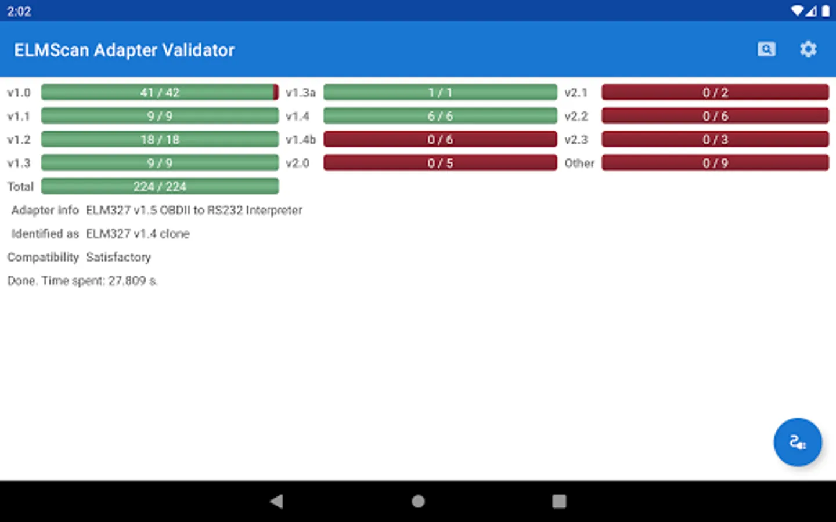This screenshot has width=836, height=522.
Task: Tap the Android recent apps button
Action: tap(559, 501)
